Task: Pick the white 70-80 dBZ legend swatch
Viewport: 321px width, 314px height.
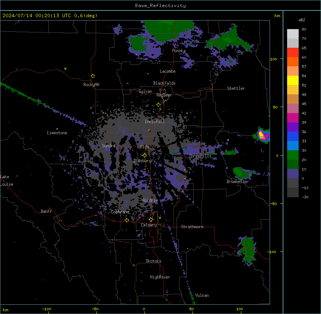Action: pos(293,34)
